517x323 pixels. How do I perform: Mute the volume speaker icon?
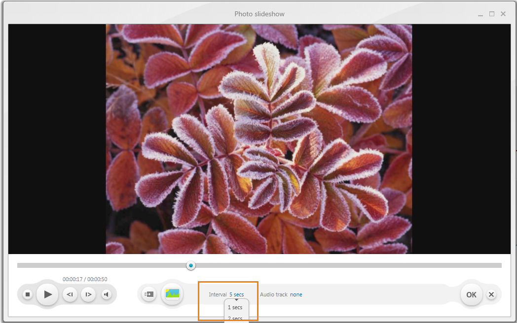106,294
